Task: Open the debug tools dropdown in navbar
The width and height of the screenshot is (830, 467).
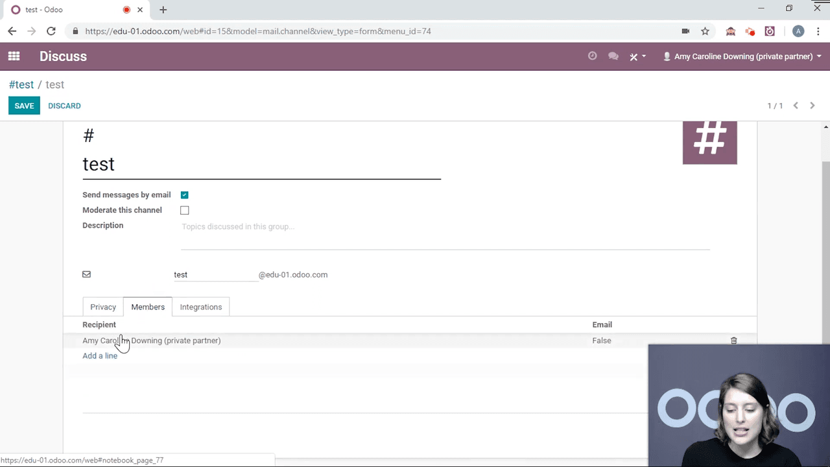Action: (x=637, y=56)
